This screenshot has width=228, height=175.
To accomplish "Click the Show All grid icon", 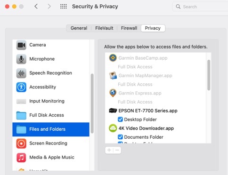I will tap(64, 7).
